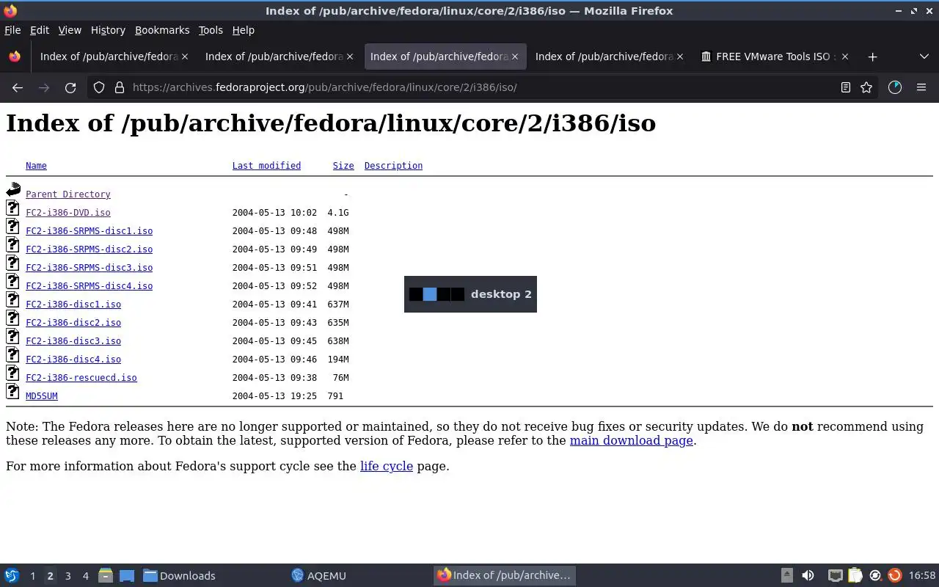Toggle reader view in the address bar
939x587 pixels.
click(x=845, y=87)
